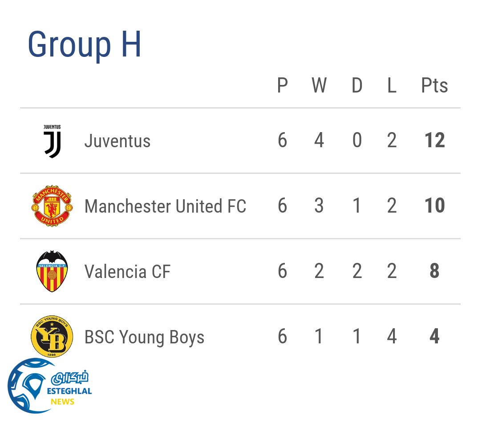The width and height of the screenshot is (478, 427).
Task: Click the W wins column header
Action: pos(319,85)
